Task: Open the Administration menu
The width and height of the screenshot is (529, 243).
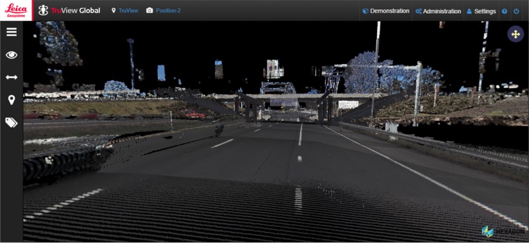Action: [x=438, y=11]
